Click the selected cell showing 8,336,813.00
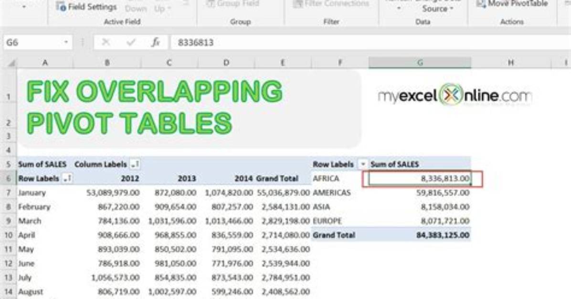 (420, 179)
